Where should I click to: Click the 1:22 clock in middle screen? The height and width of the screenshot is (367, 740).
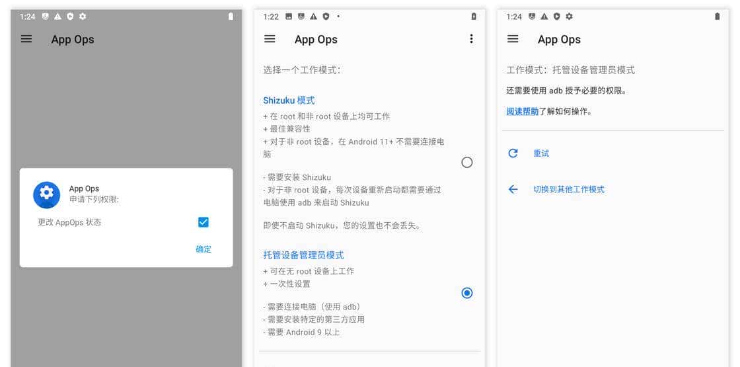click(x=271, y=17)
